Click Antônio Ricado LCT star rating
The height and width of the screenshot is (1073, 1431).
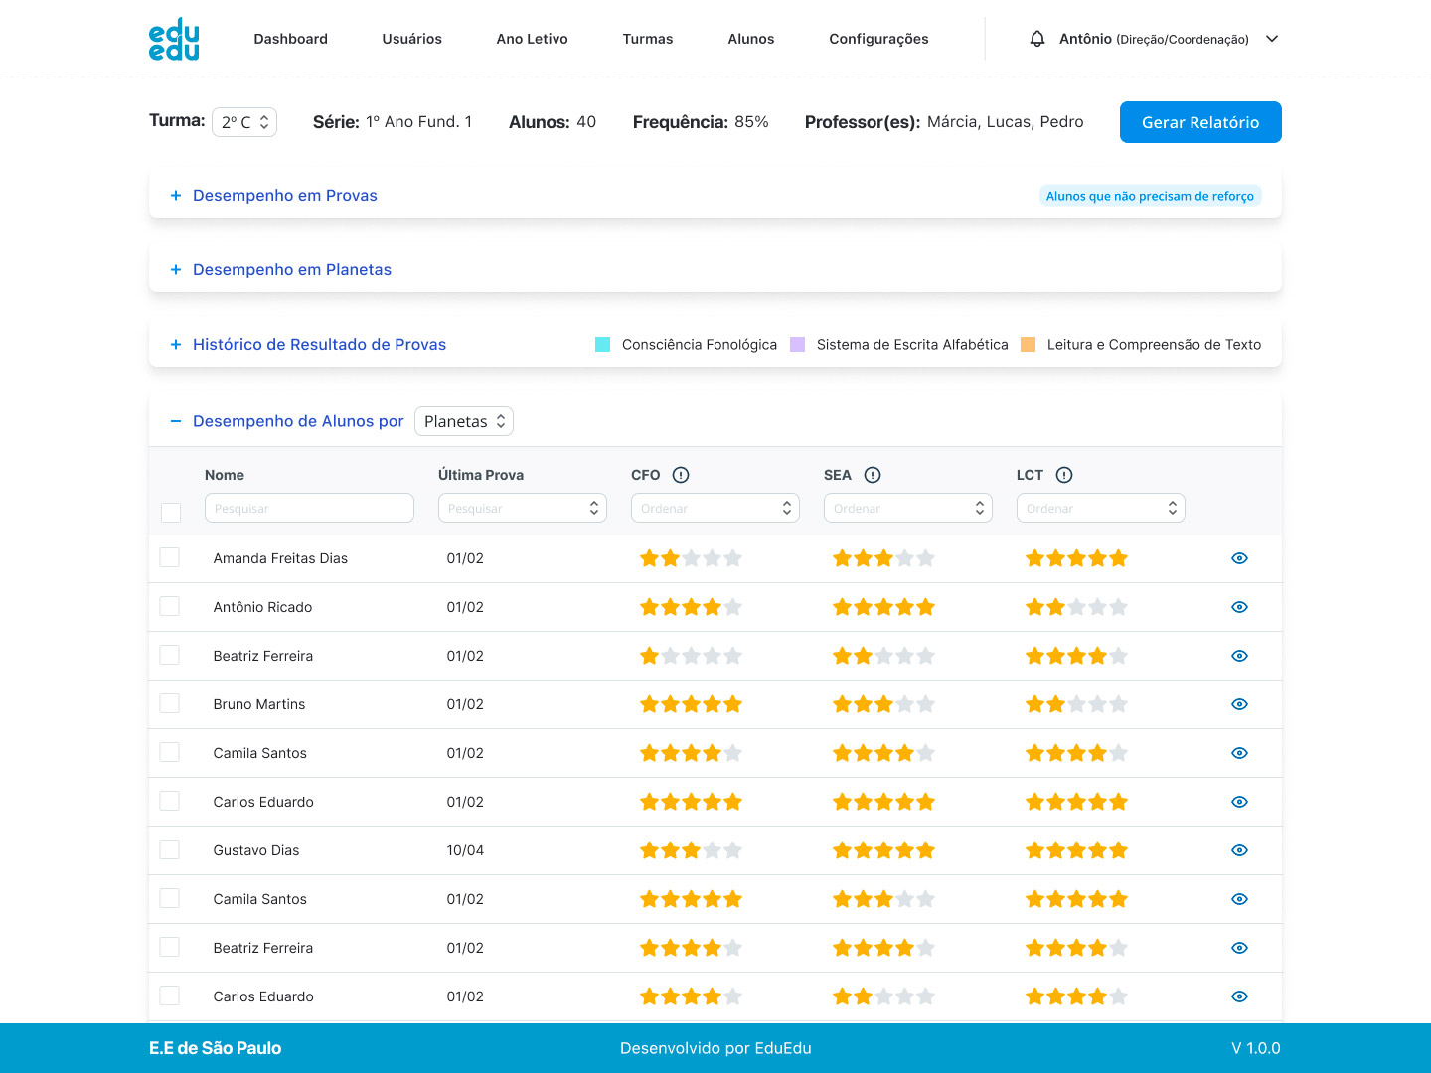pyautogui.click(x=1076, y=607)
